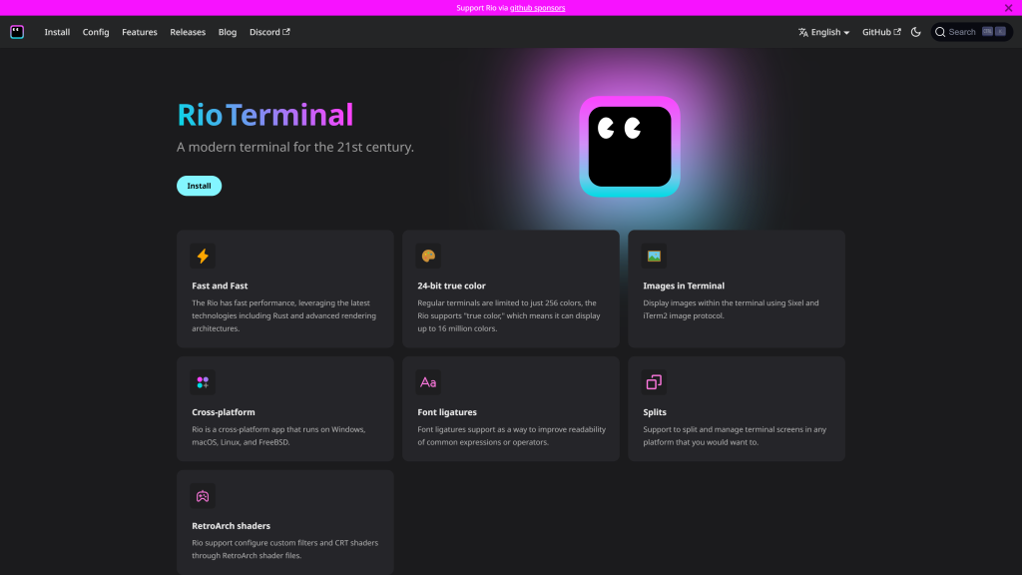Click the Splits overlapping squares icon

coord(654,382)
